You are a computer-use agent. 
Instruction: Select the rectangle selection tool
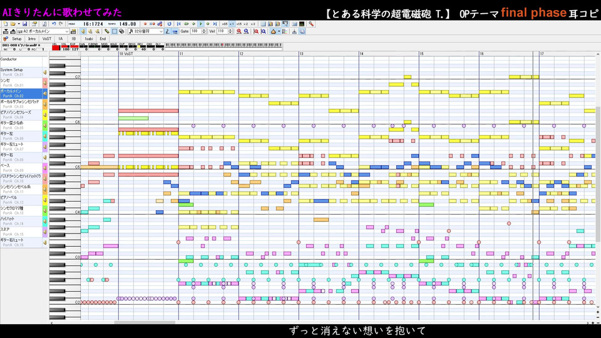point(114,31)
